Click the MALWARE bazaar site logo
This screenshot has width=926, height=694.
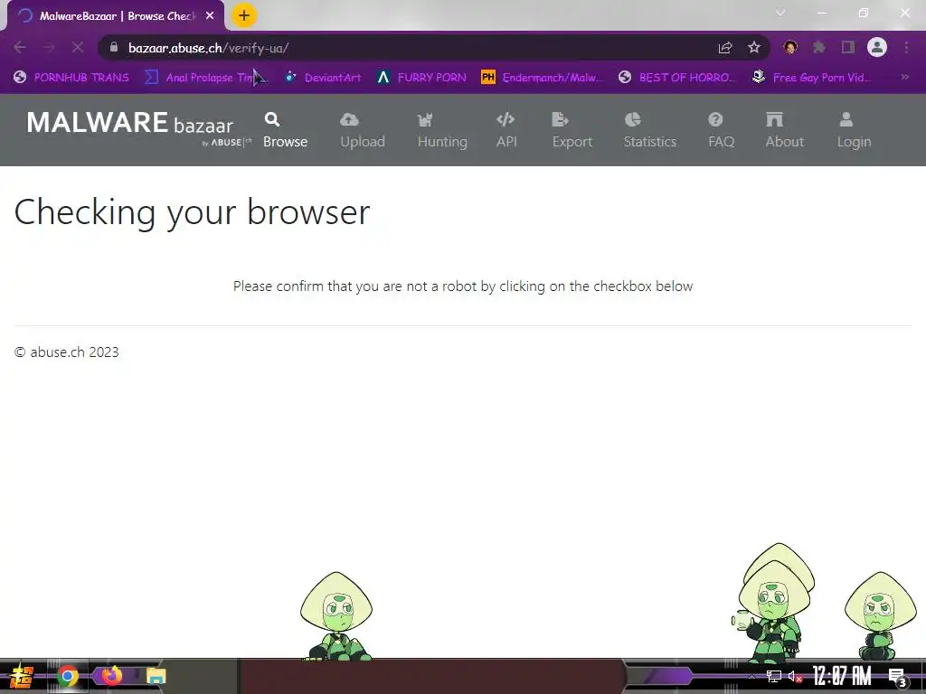coord(138,127)
